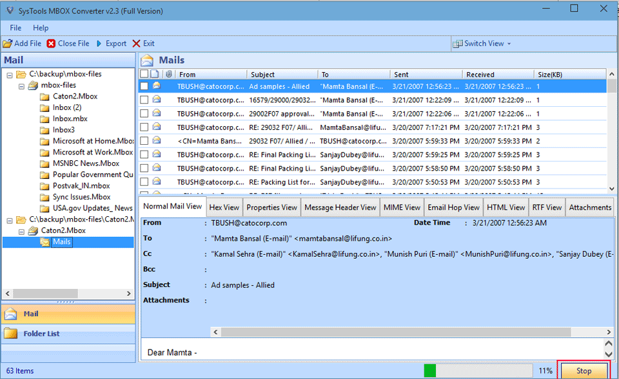Click the folder icon in Folder List button
Viewport: 619px width, 379px height.
point(11,333)
